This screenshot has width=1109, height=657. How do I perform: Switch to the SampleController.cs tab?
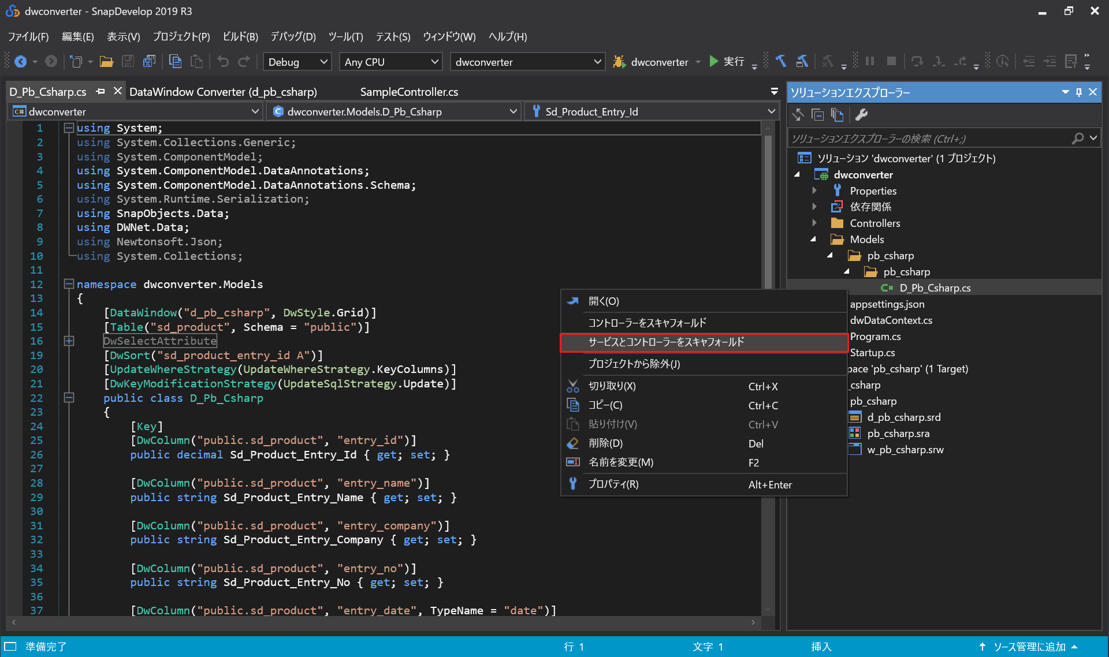click(409, 92)
